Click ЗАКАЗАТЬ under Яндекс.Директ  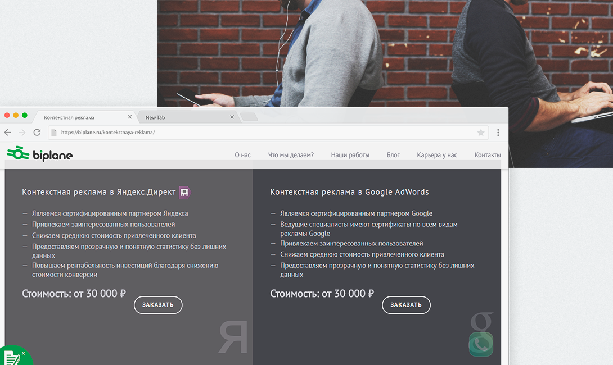(158, 305)
